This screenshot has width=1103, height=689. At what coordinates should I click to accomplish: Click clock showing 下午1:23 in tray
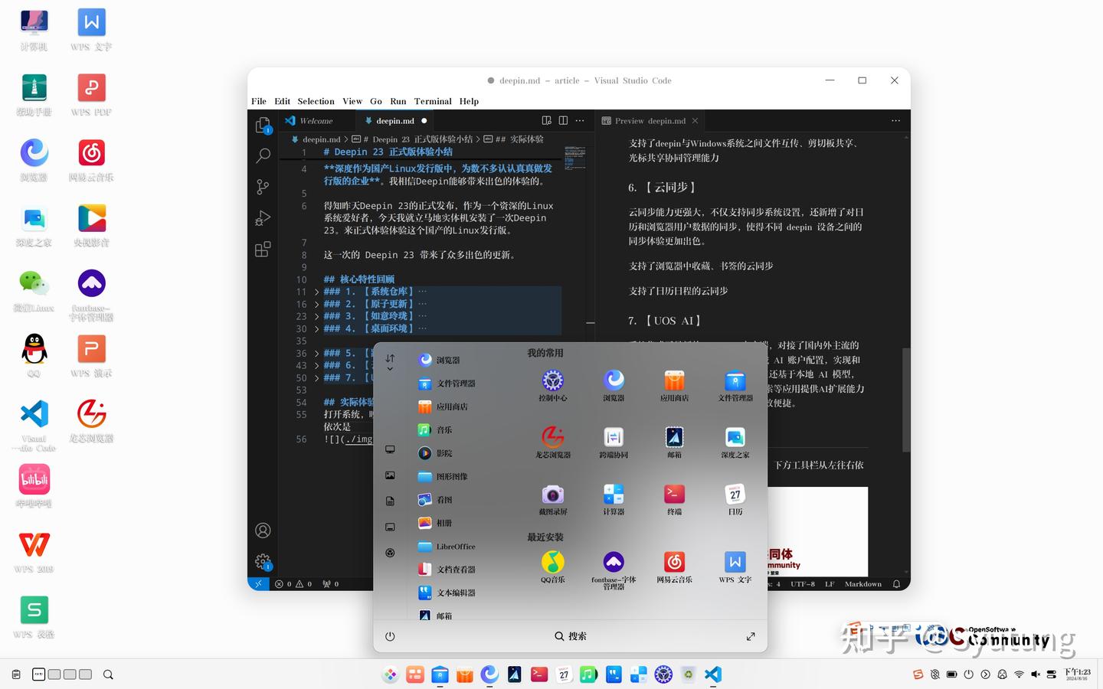(1077, 674)
